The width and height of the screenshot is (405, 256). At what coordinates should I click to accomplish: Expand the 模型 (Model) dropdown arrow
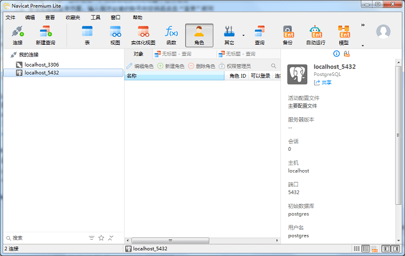click(362, 45)
